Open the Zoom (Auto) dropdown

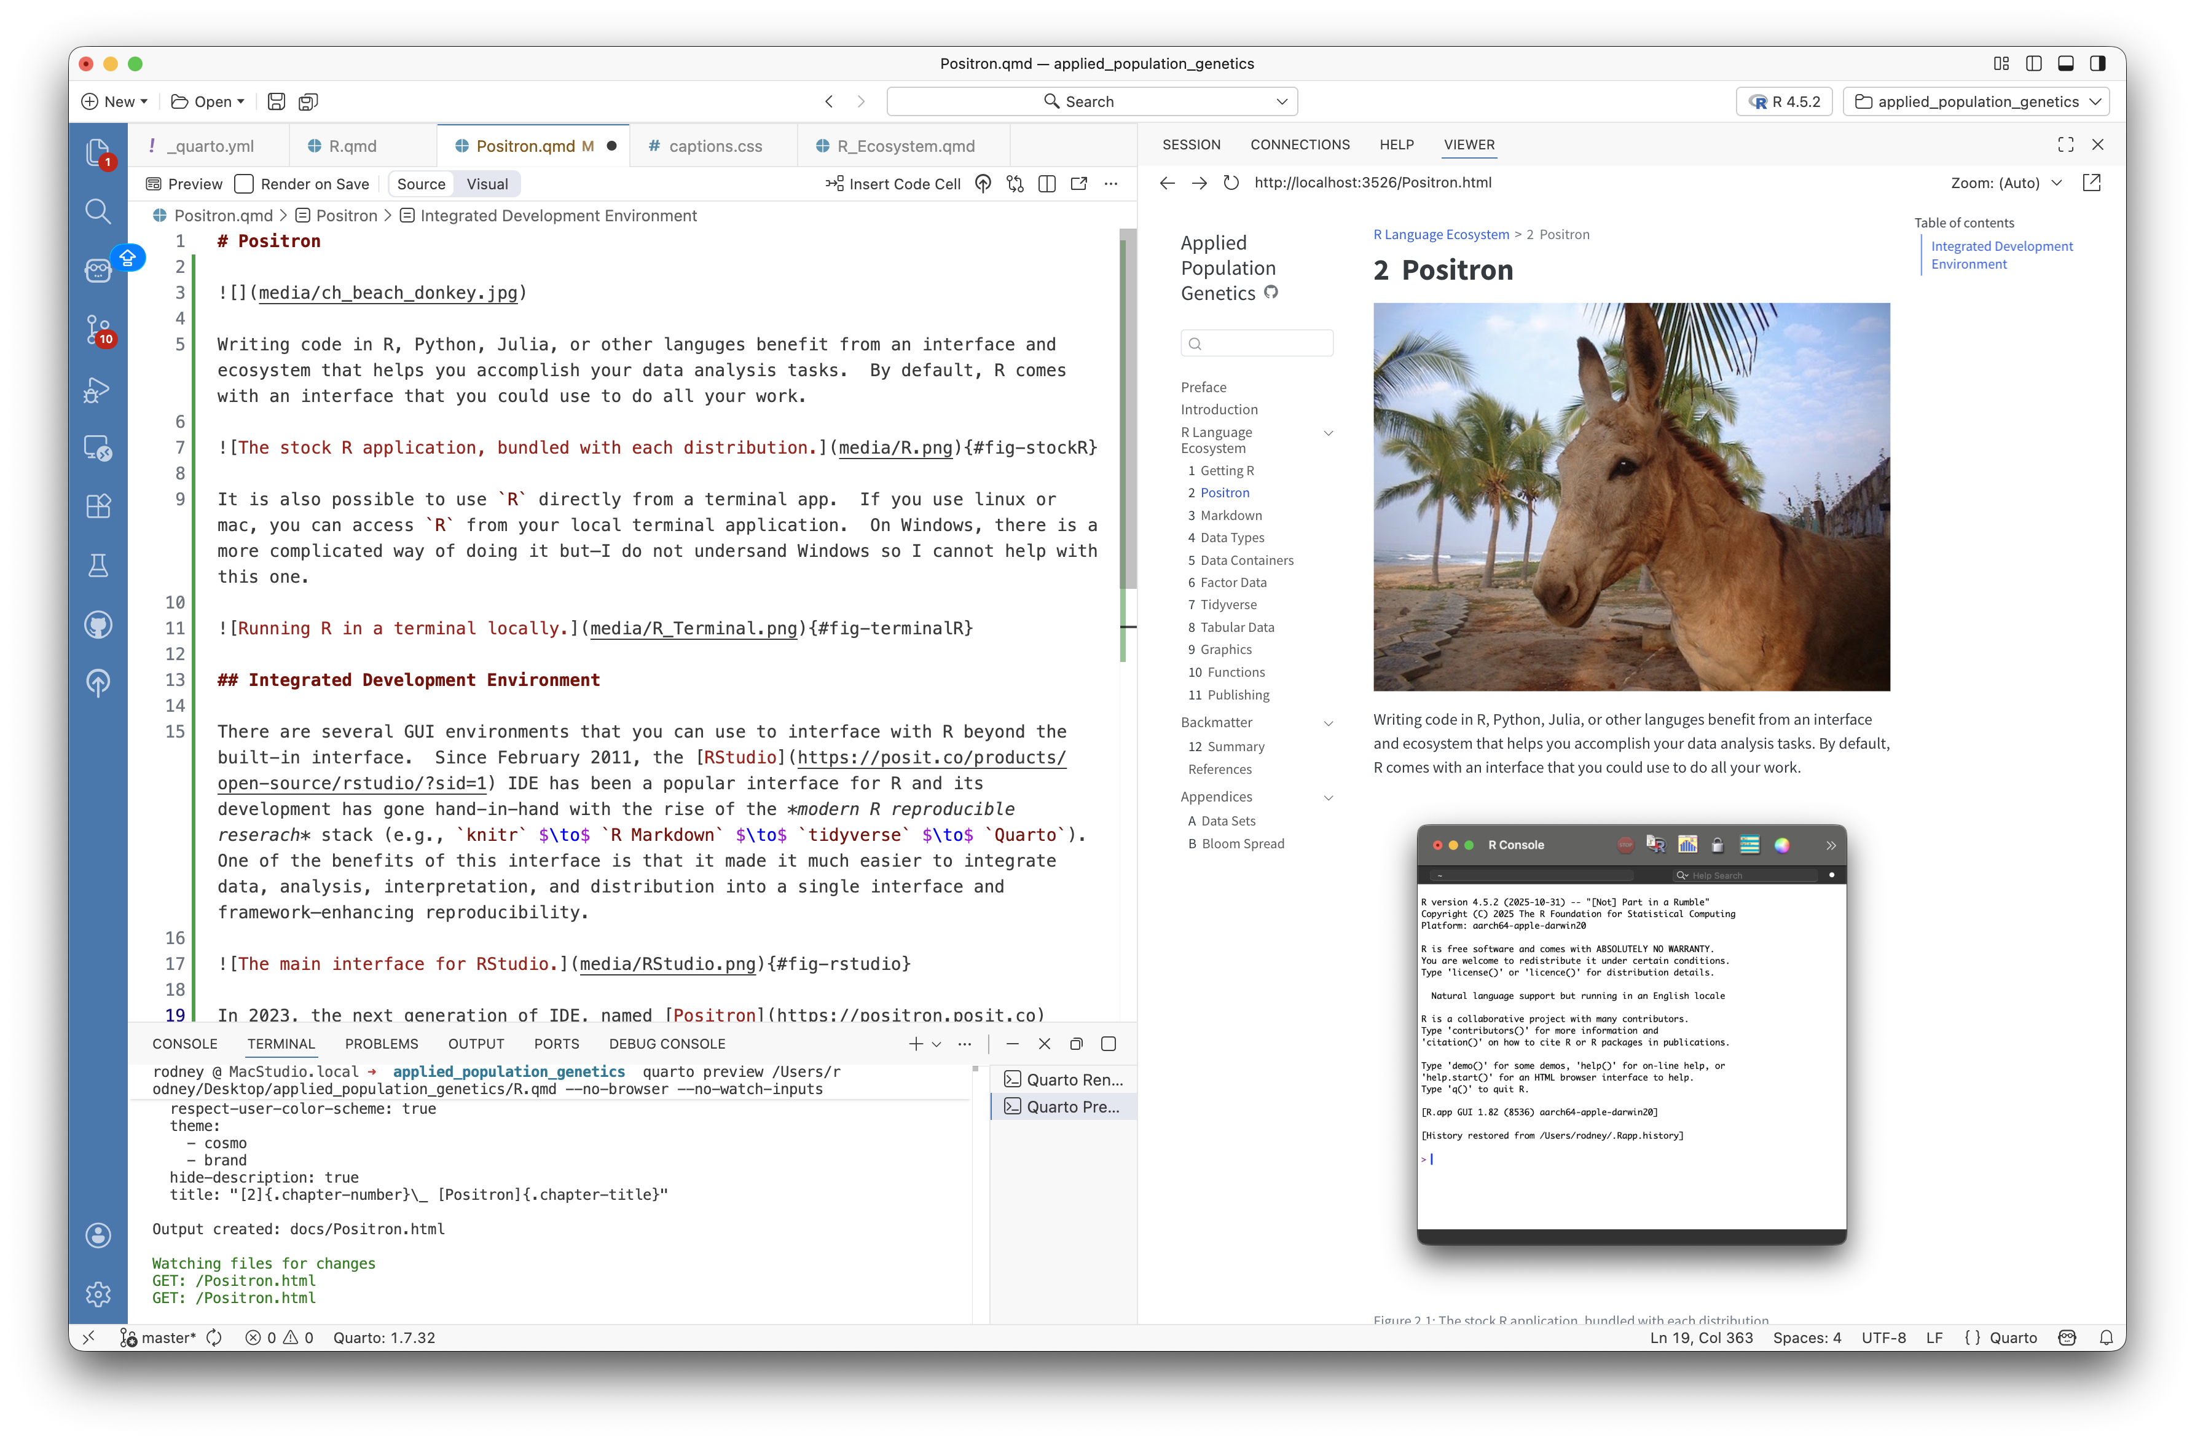point(2005,183)
